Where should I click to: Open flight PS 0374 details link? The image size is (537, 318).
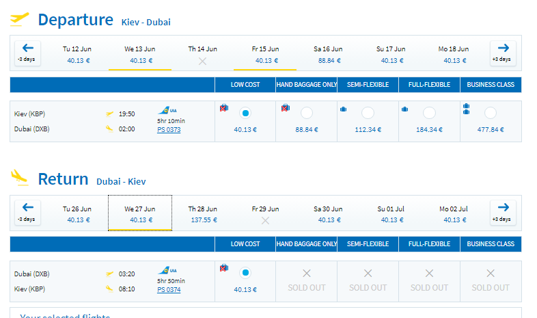click(169, 289)
